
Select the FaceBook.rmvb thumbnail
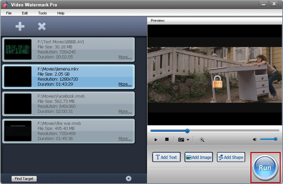(18, 104)
